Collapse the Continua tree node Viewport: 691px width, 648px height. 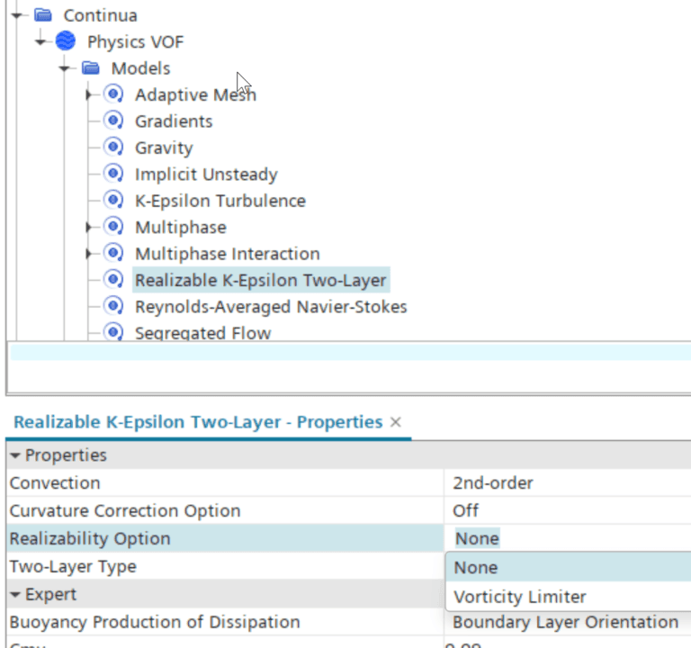[x=17, y=16]
